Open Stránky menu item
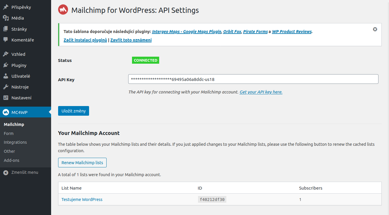 click(x=25, y=29)
